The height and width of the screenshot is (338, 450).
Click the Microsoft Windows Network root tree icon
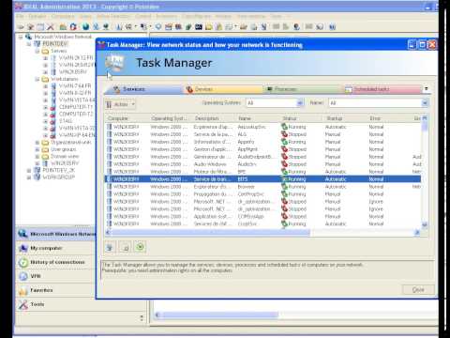click(x=29, y=37)
